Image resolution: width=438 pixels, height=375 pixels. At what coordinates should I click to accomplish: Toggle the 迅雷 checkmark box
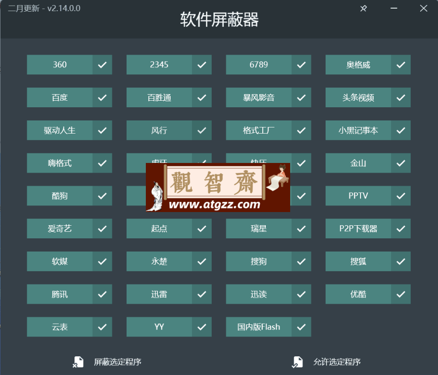pyautogui.click(x=202, y=294)
